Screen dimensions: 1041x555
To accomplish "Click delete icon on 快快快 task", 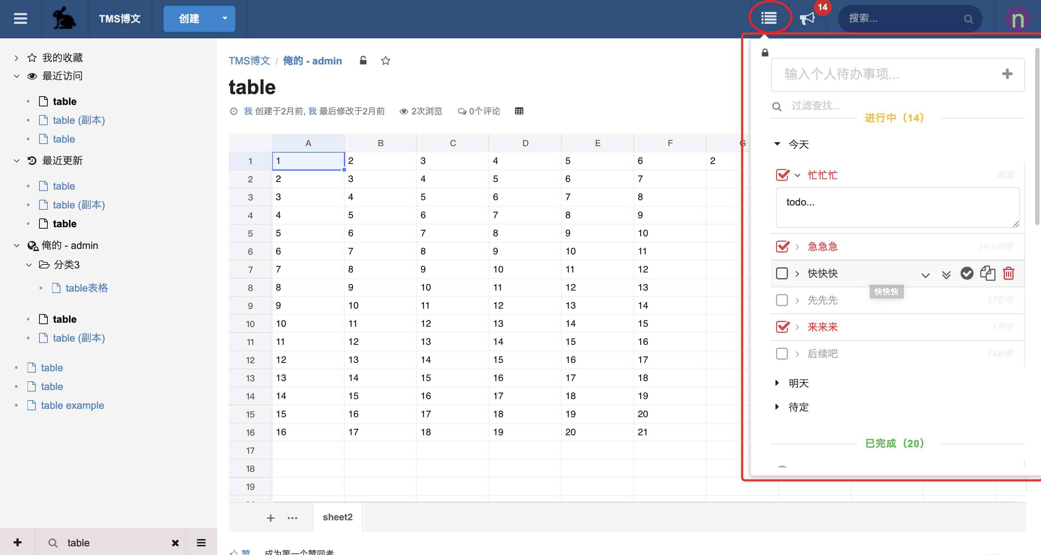I will point(1009,274).
